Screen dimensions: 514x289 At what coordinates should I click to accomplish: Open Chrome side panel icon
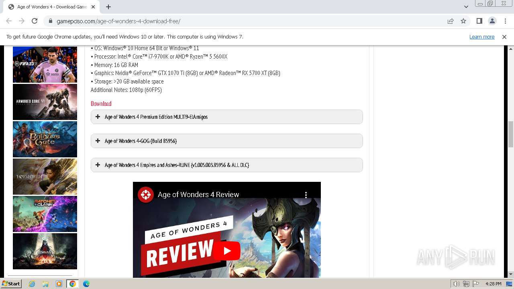point(479,21)
